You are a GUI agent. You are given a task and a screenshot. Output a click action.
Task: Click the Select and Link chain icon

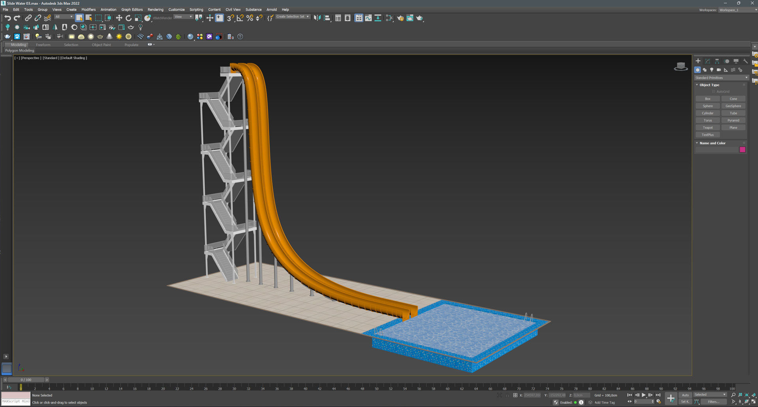[28, 18]
